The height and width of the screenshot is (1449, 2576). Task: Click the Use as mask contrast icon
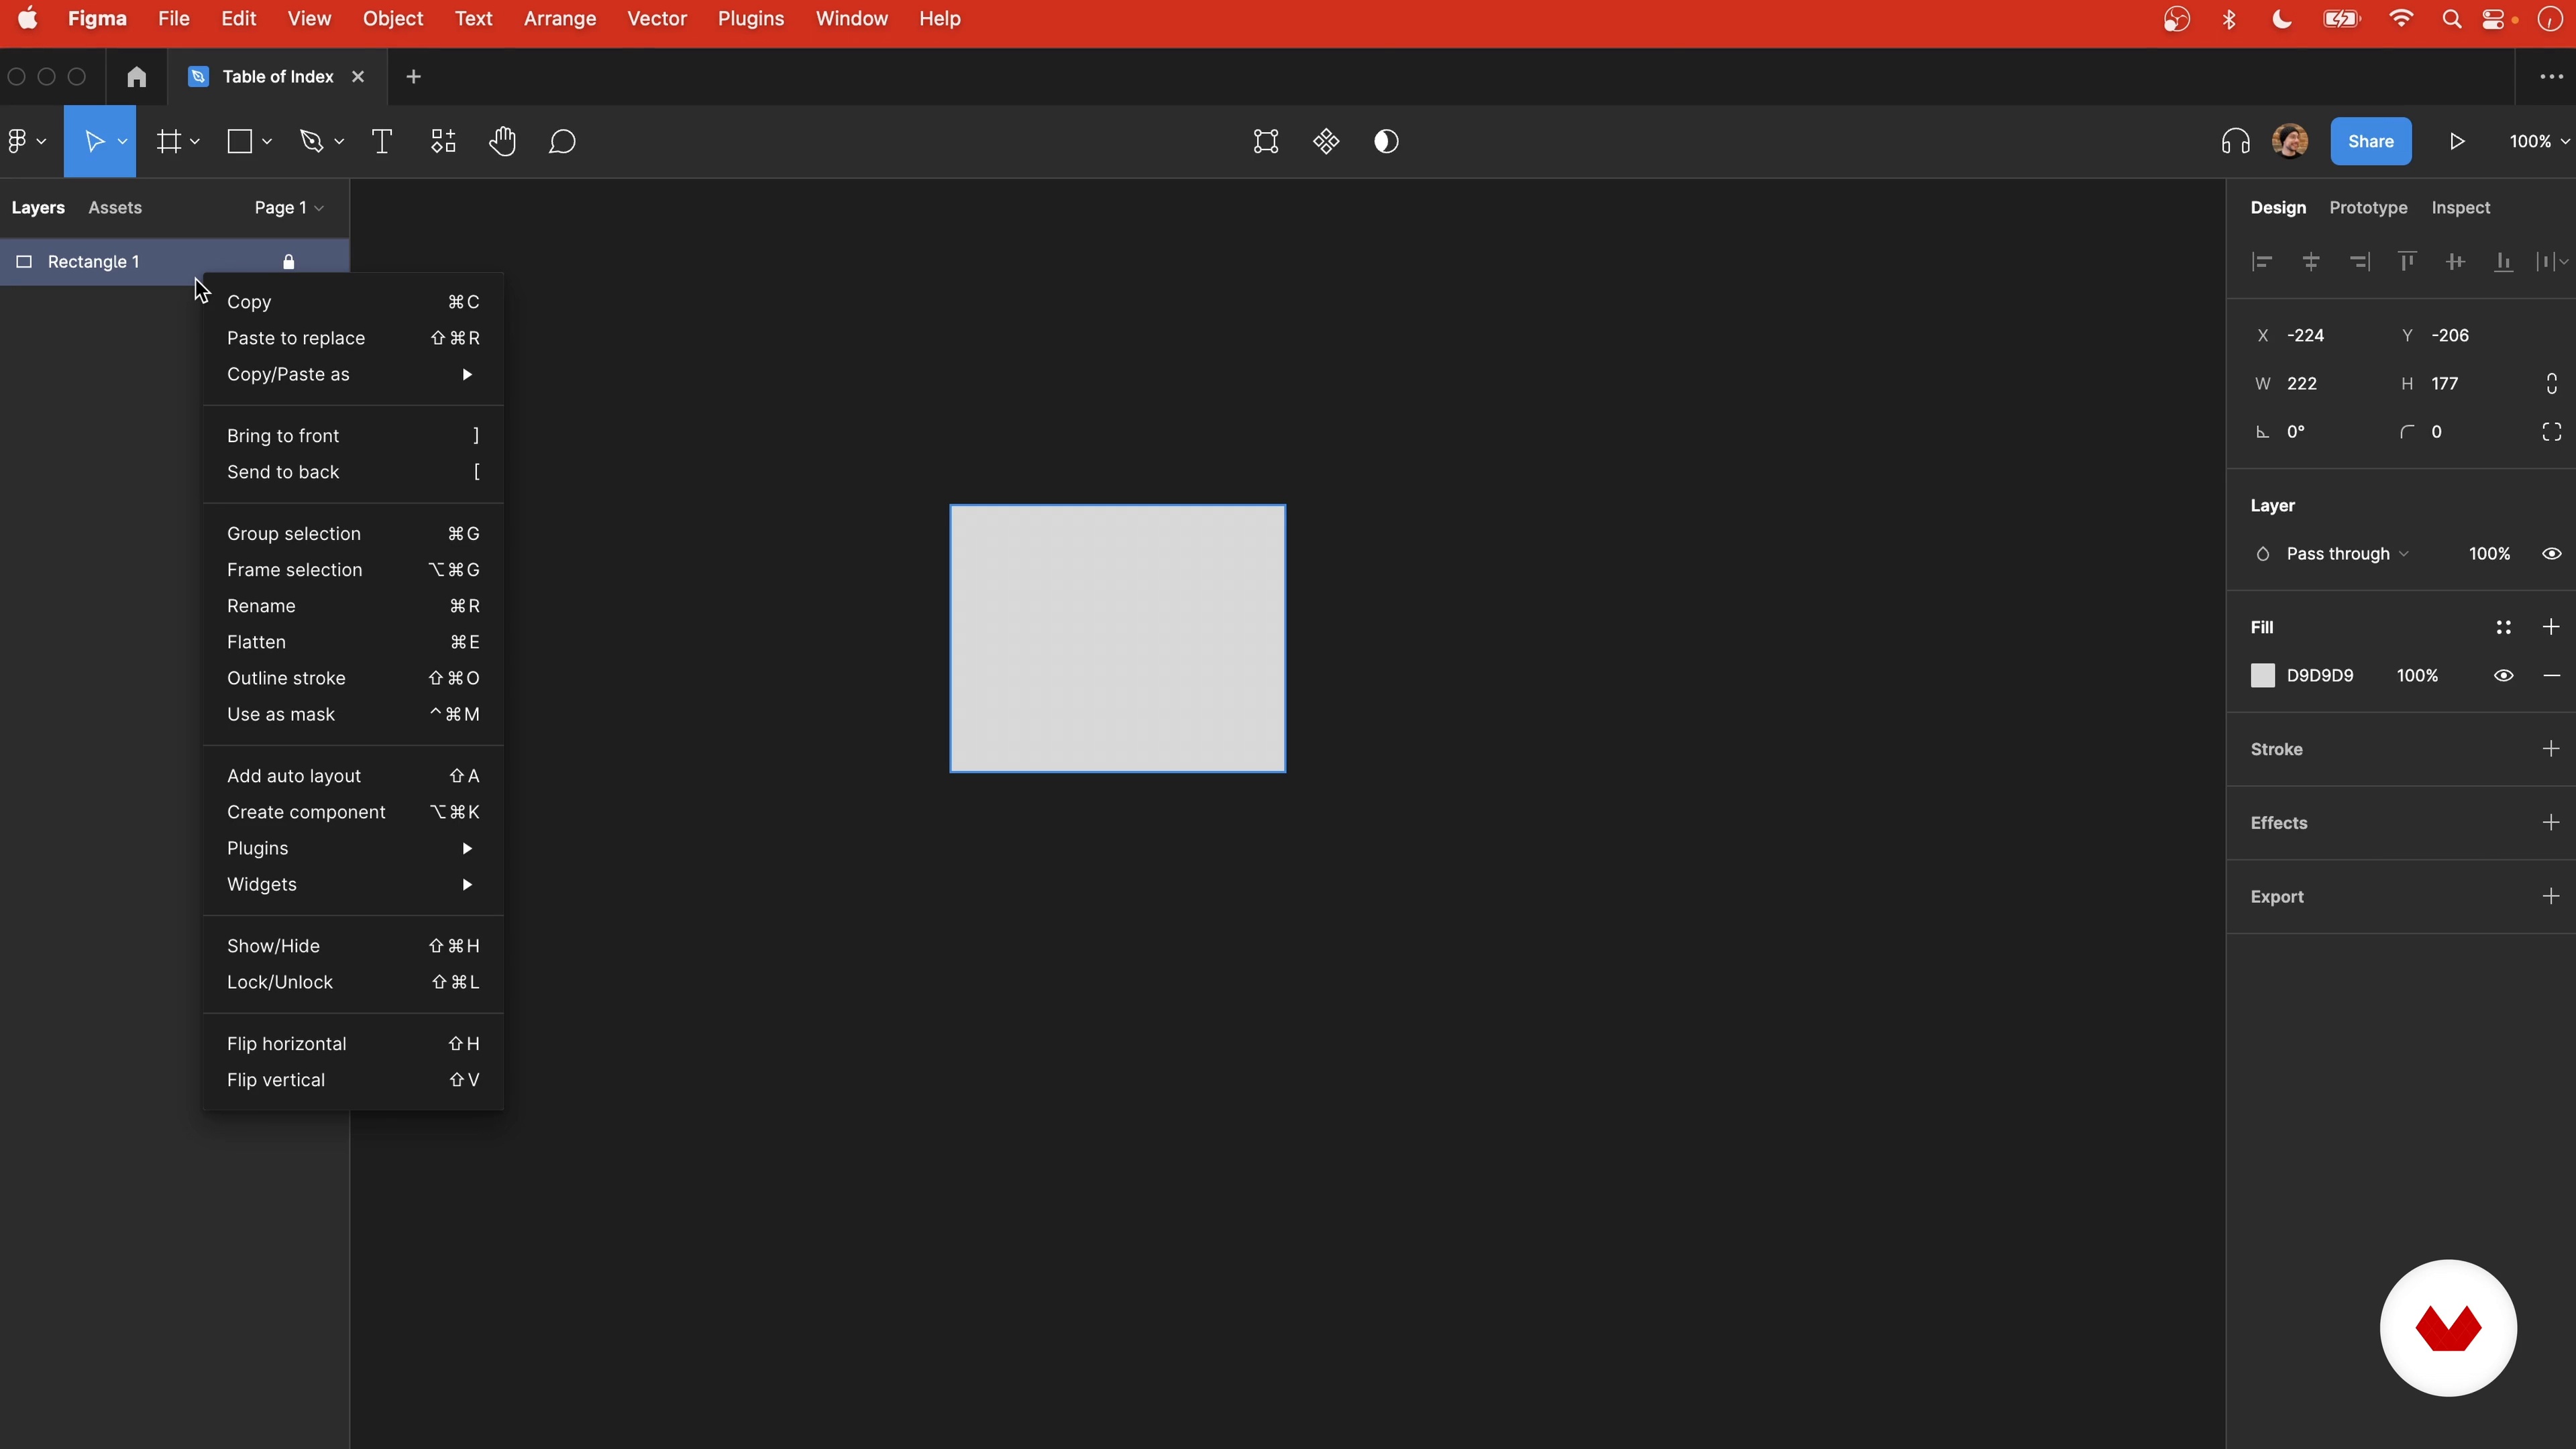pos(1386,141)
